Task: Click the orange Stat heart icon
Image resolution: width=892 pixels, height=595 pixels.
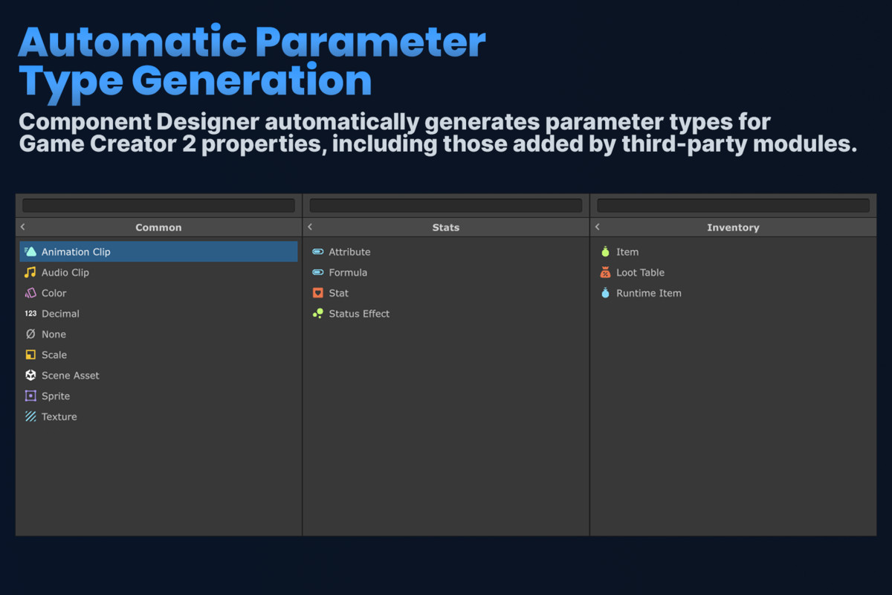Action: [x=318, y=293]
